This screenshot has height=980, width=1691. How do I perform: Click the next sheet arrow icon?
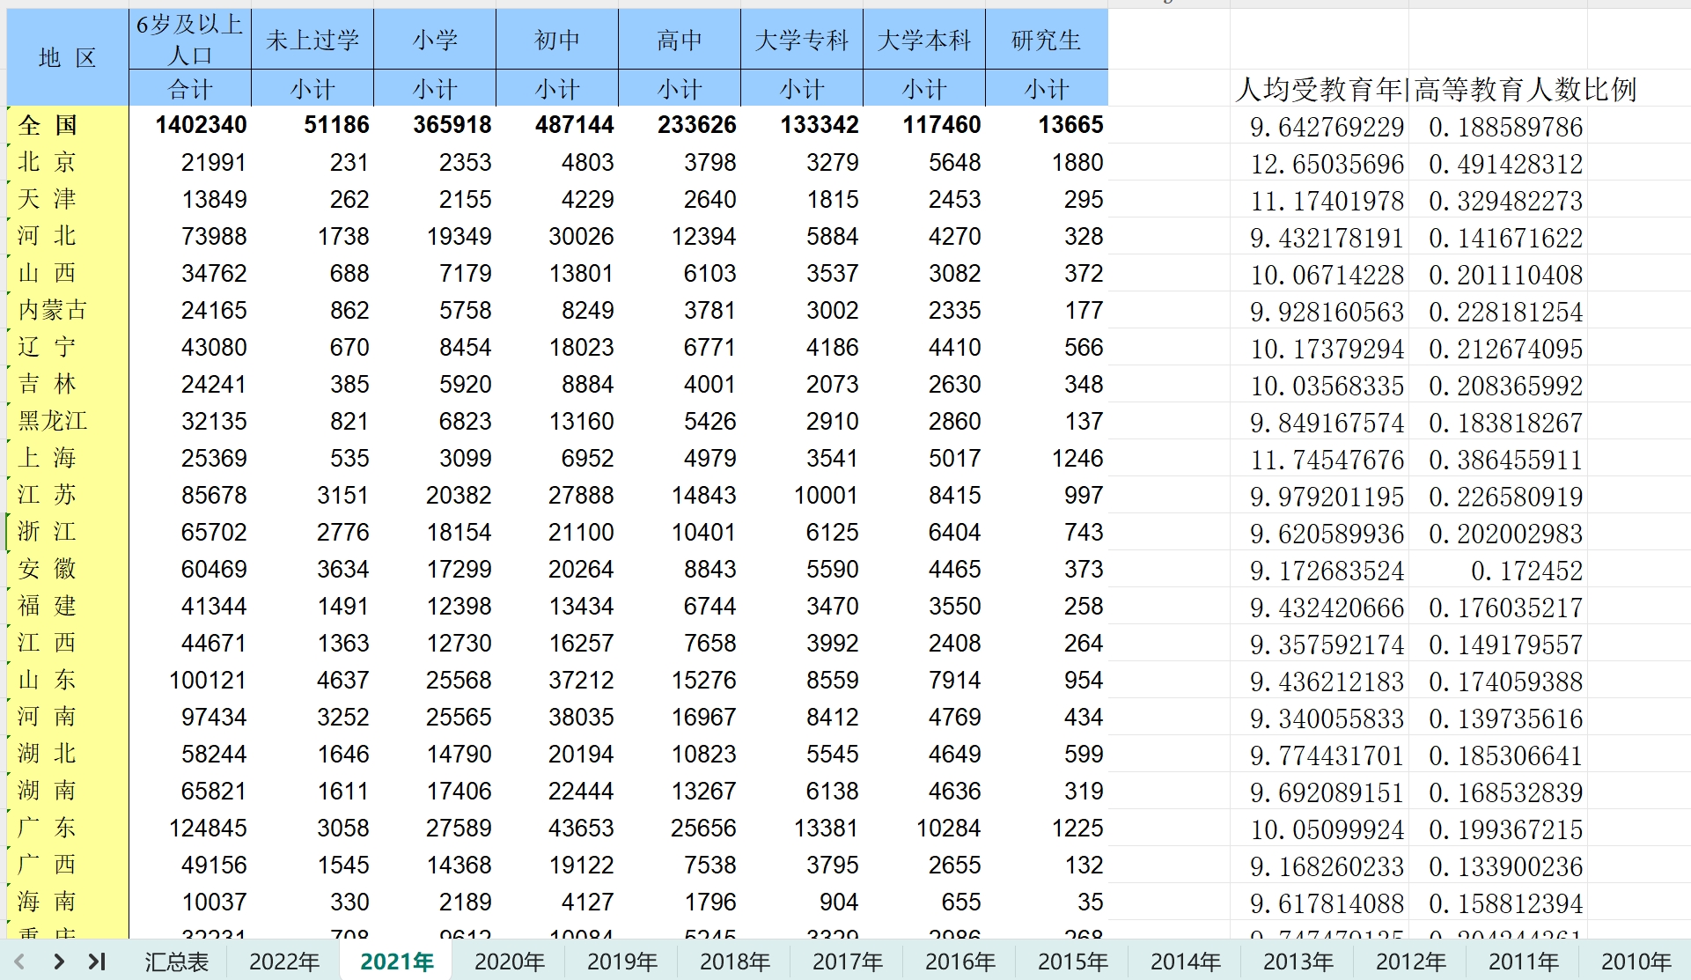pos(58,961)
